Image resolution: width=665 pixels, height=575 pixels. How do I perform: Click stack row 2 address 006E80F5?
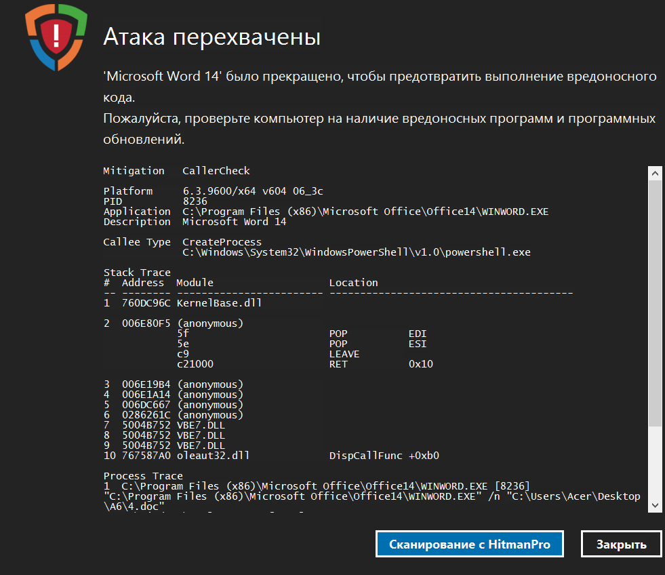(x=146, y=324)
